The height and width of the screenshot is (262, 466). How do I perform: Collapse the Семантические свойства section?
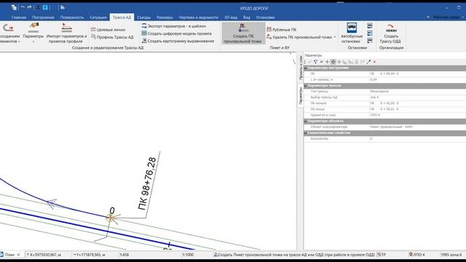(x=306, y=132)
